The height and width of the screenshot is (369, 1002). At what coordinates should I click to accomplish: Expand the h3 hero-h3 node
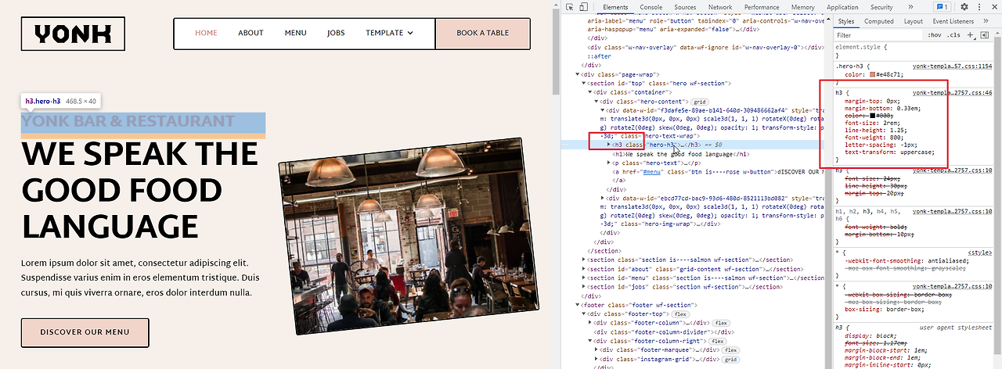coord(609,145)
